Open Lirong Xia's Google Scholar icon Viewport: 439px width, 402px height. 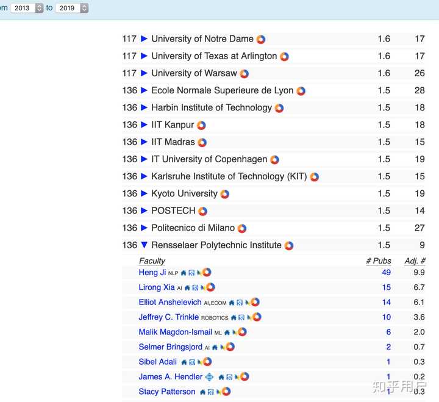196,288
